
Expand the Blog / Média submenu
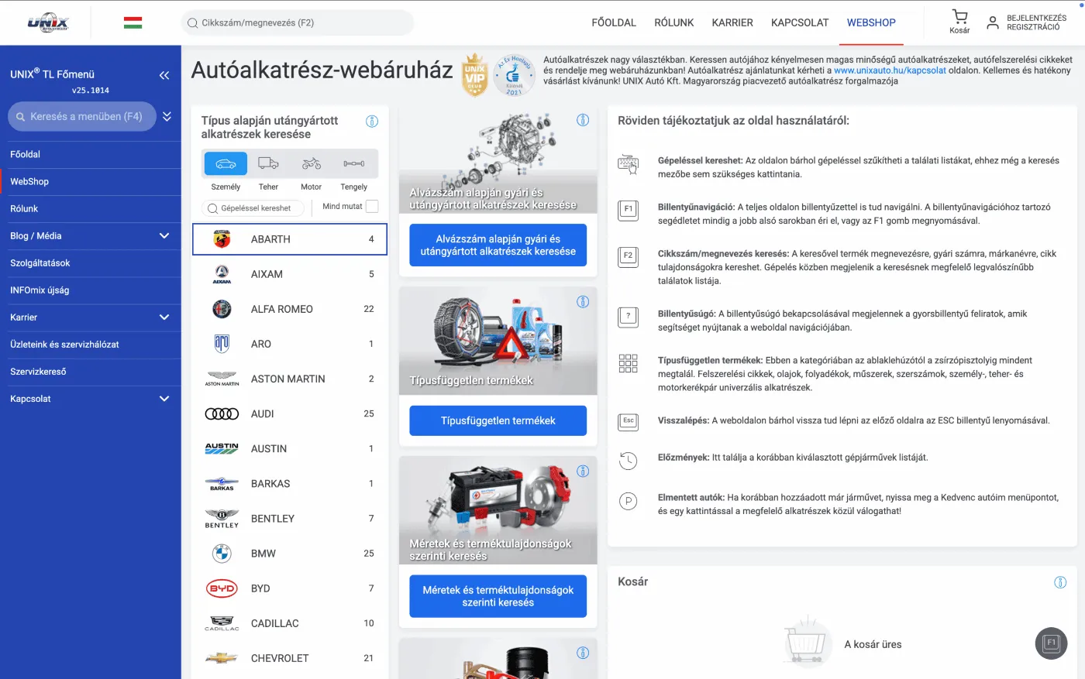click(164, 235)
